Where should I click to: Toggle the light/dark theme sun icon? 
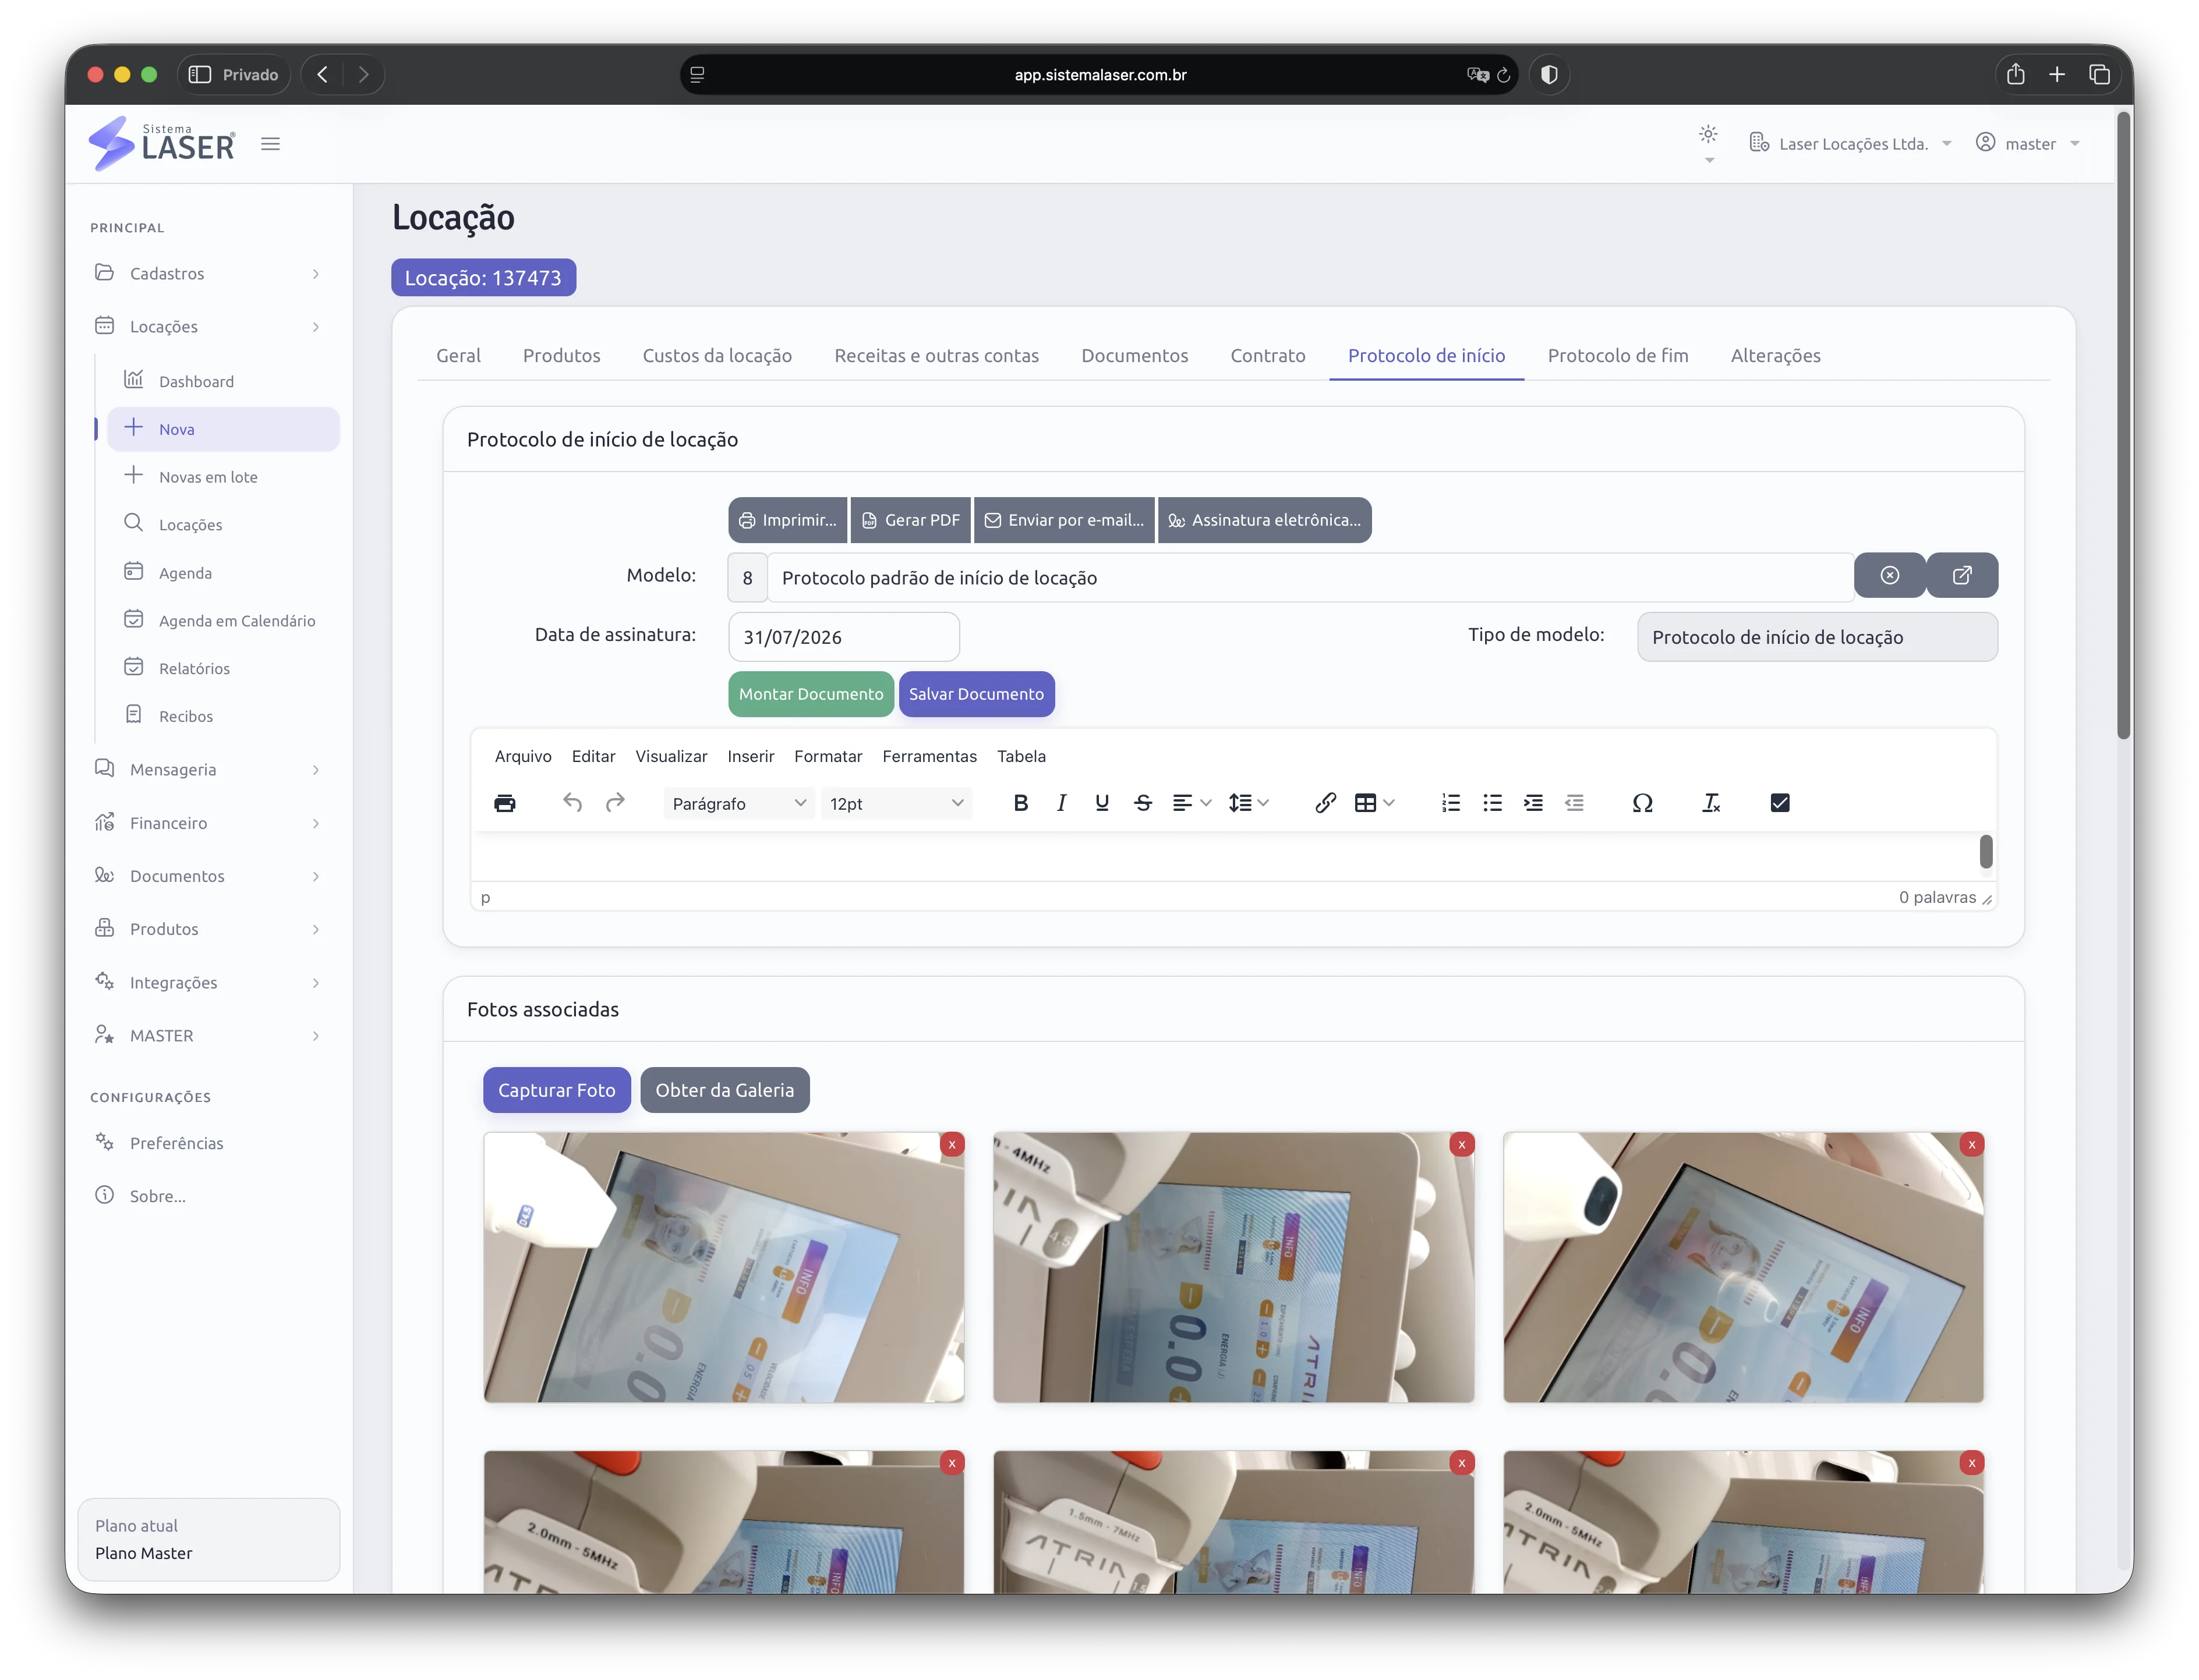click(1709, 134)
